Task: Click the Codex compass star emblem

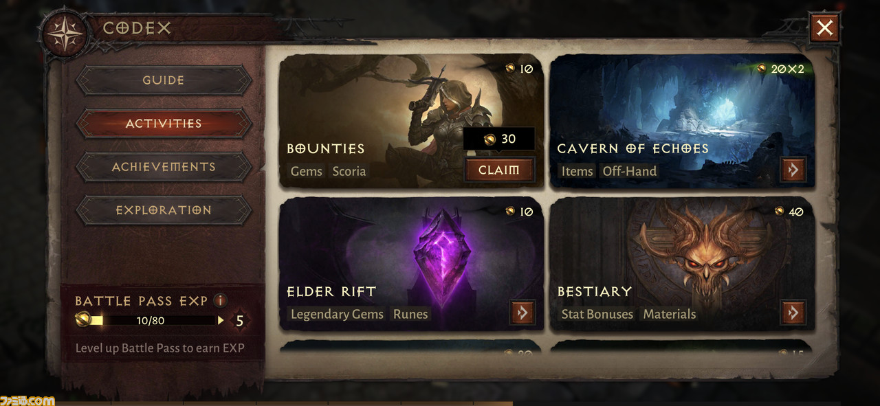Action: click(65, 33)
